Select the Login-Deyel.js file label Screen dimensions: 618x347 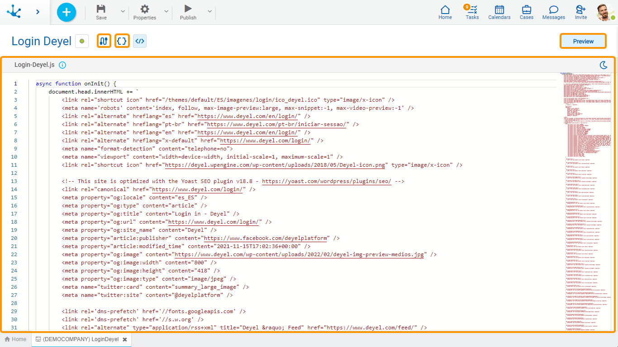coord(34,65)
